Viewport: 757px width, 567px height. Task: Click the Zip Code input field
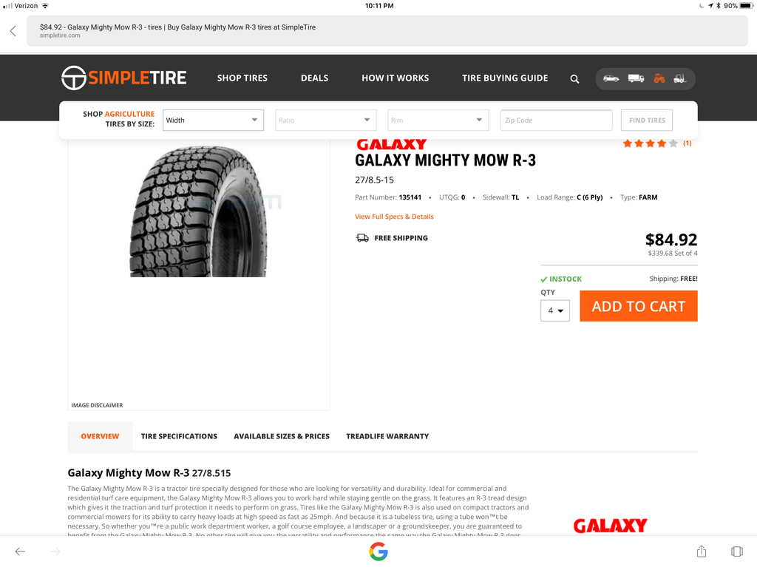point(556,120)
